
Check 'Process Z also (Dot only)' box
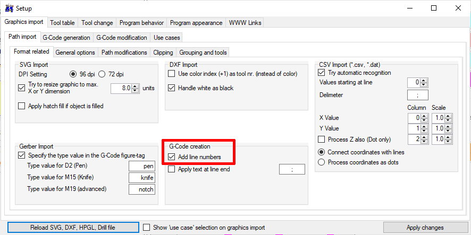(x=321, y=140)
